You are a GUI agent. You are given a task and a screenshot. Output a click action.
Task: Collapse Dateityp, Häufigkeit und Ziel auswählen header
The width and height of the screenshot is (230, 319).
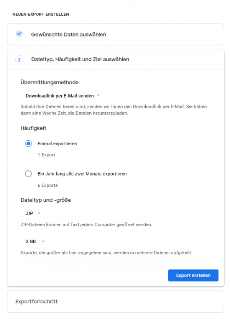tap(115, 60)
